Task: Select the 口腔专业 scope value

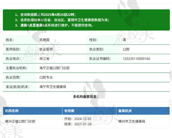Action: [x=46, y=77]
